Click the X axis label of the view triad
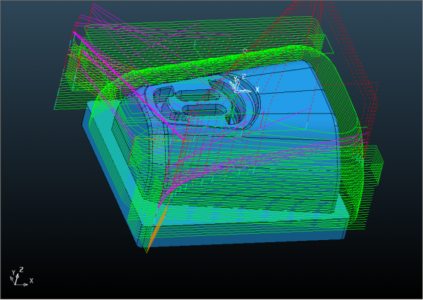423x300 pixels. click(31, 280)
